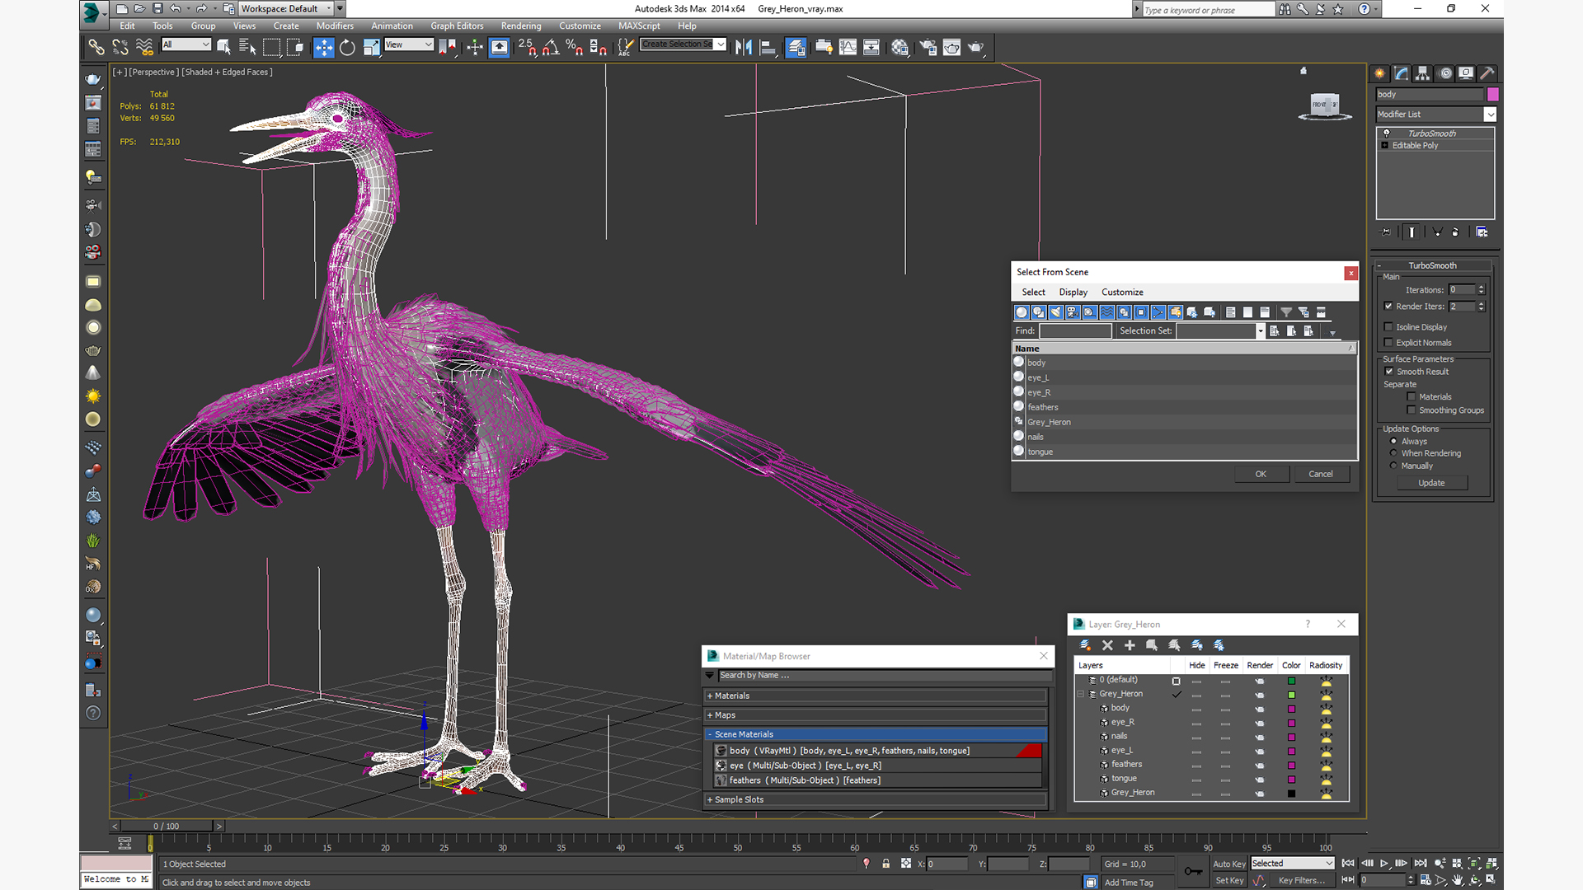Toggle Display Cameras filter in Select From Scene
The height and width of the screenshot is (890, 1583).
(x=1073, y=312)
